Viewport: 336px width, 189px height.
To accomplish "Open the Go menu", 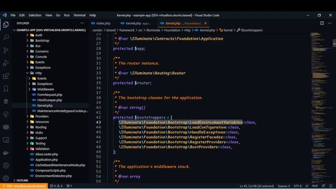I will pyautogui.click(x=58, y=15).
